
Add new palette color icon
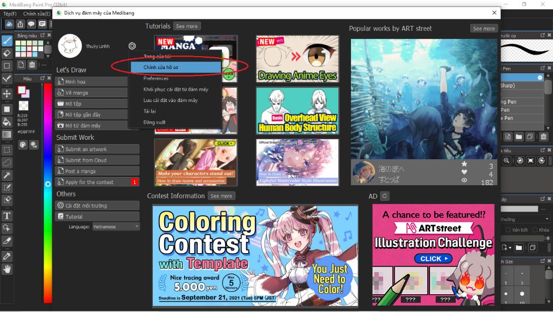pos(21,65)
